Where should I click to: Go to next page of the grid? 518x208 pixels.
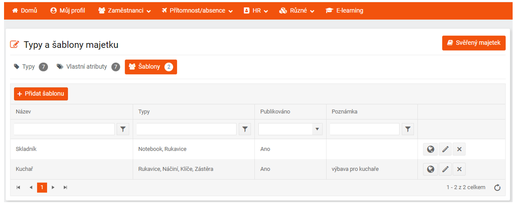[x=53, y=187]
